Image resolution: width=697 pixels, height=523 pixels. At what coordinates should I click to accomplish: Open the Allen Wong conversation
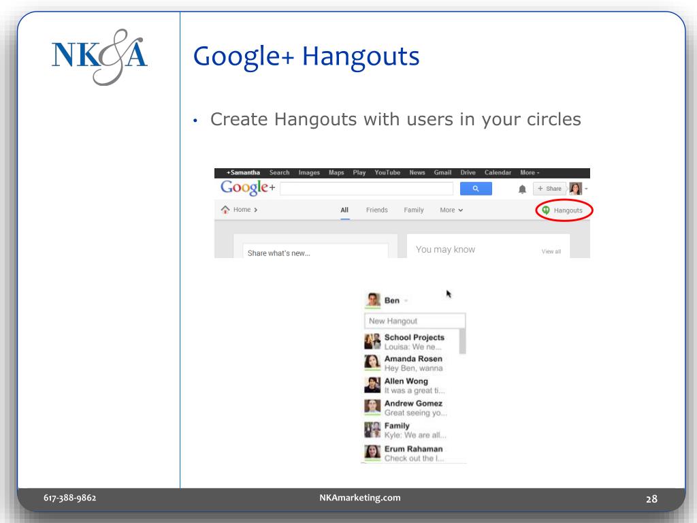point(411,385)
